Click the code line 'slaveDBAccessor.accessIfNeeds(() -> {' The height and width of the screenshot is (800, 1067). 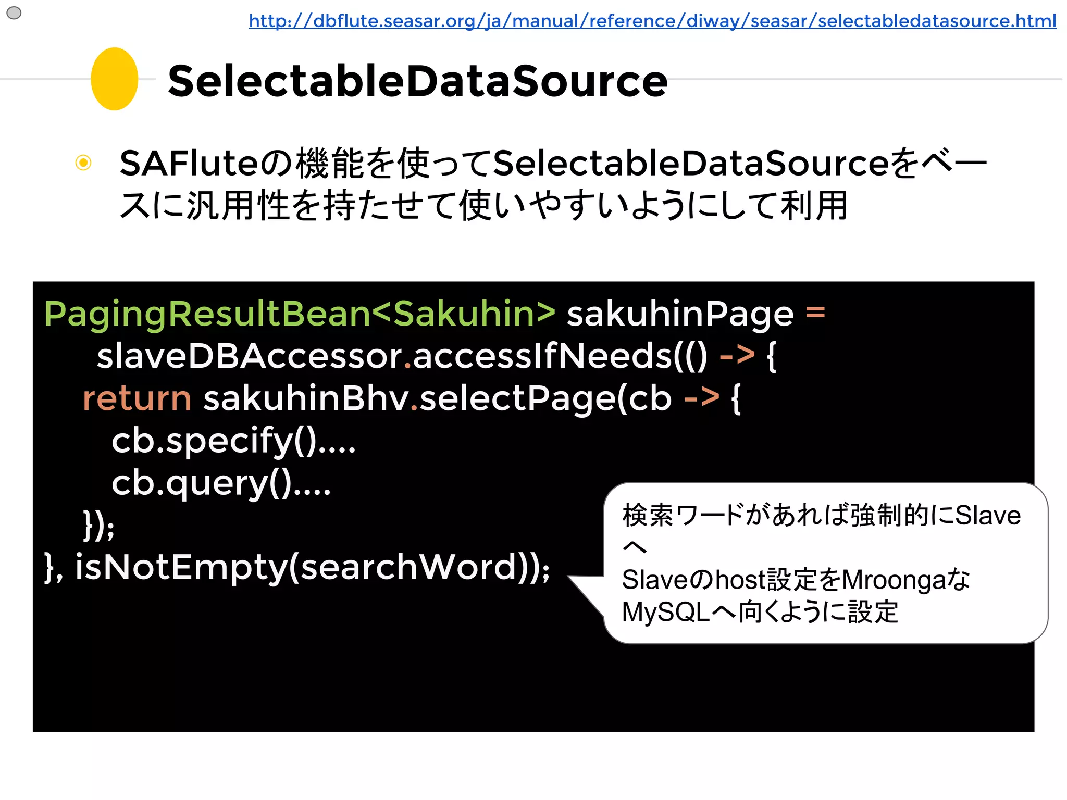point(437,356)
